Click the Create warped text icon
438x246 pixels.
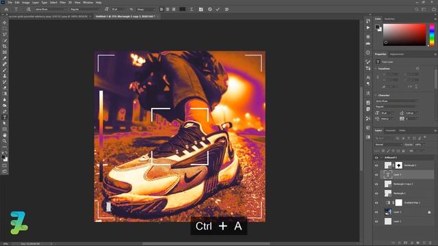(x=192, y=9)
